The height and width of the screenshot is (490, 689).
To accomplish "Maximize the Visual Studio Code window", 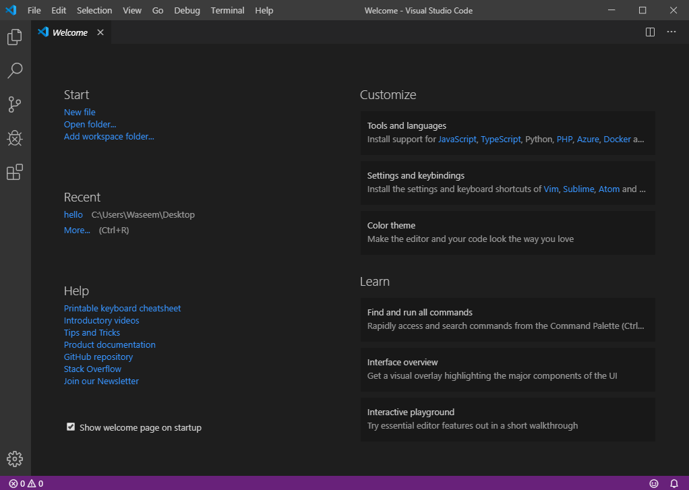I will [x=642, y=10].
